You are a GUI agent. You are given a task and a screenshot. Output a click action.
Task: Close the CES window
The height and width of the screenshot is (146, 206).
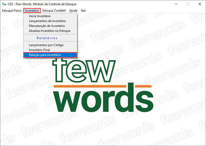(200, 4)
